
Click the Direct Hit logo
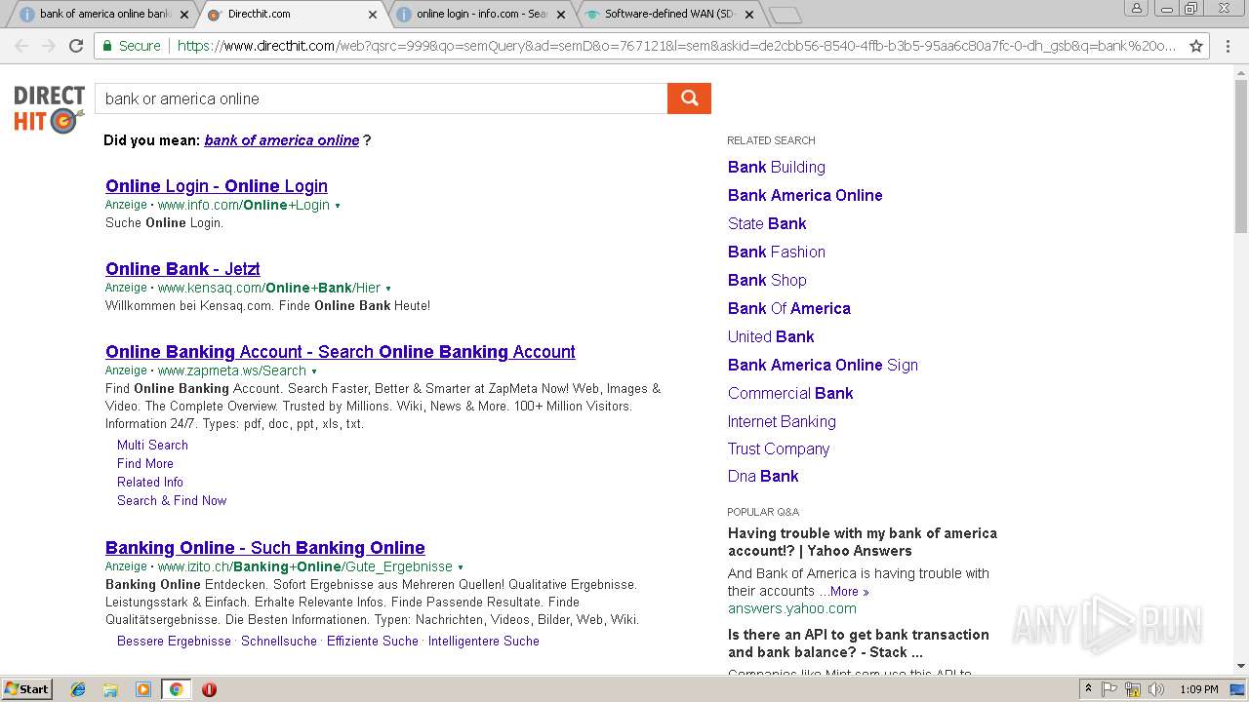(49, 108)
